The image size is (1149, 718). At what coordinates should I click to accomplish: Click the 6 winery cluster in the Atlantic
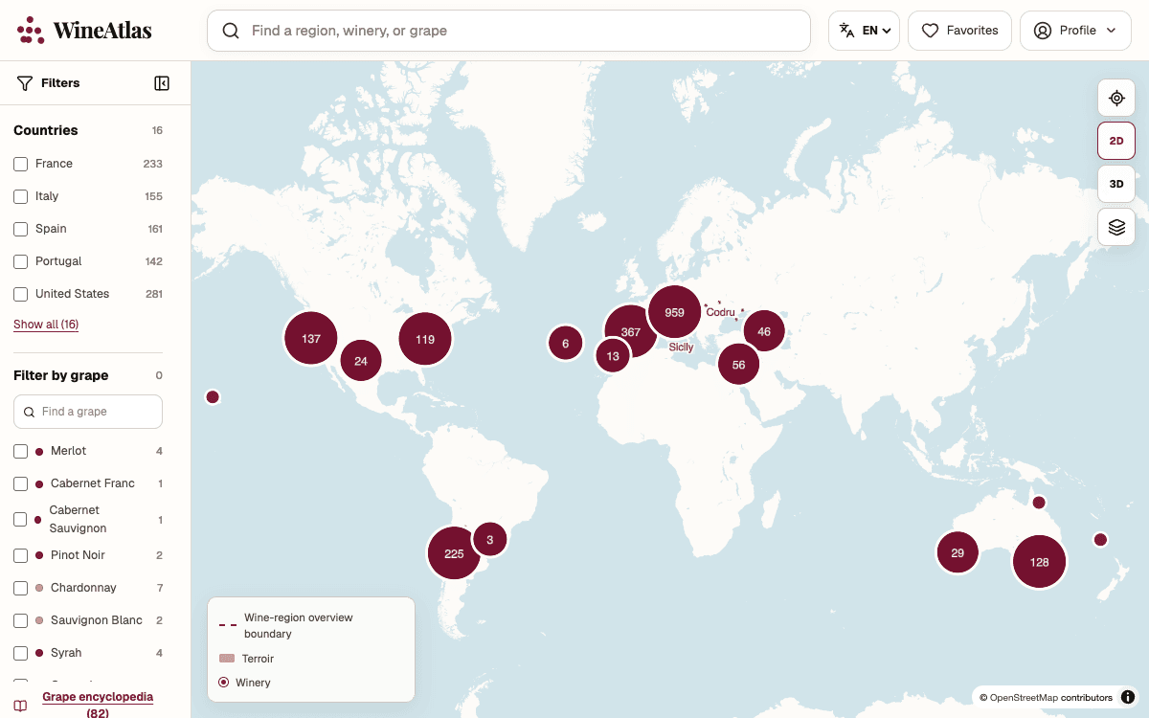pyautogui.click(x=566, y=343)
